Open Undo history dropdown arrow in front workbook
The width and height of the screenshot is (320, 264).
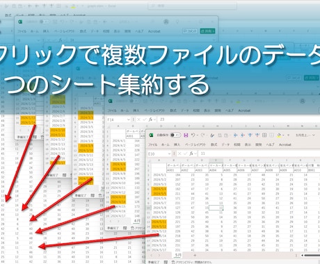click(x=198, y=135)
